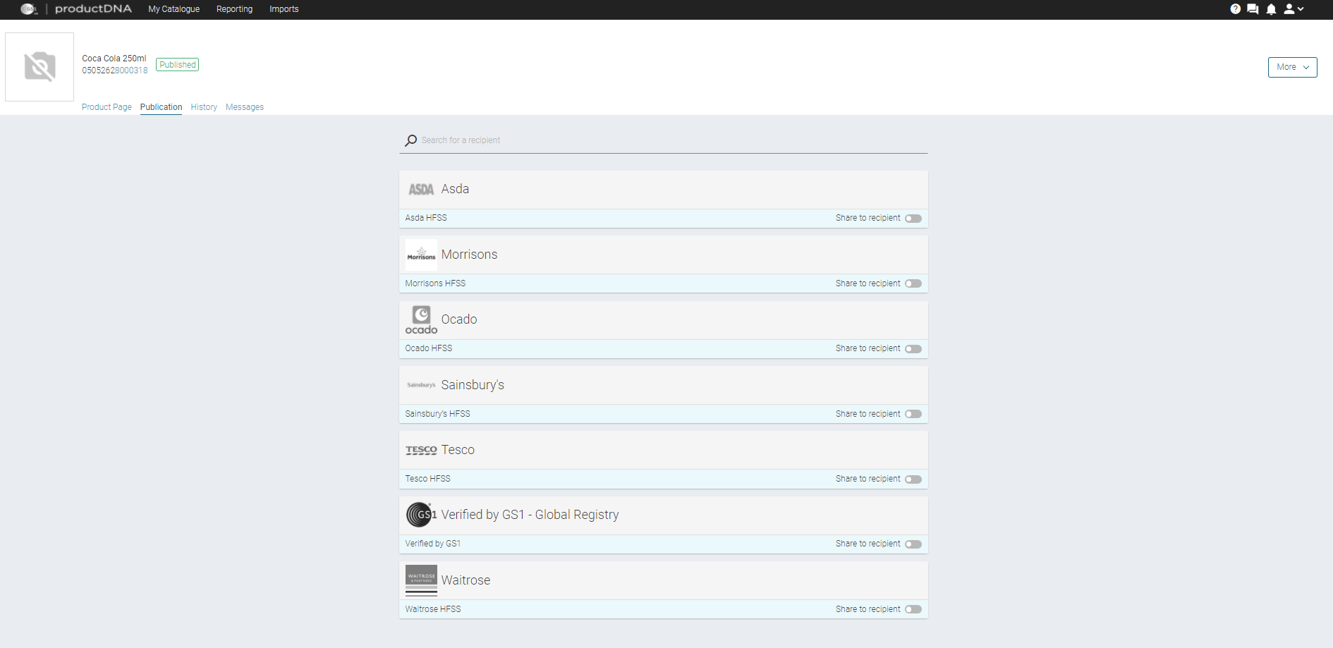Click the Sainsbury's logo icon
The image size is (1333, 648).
(421, 385)
